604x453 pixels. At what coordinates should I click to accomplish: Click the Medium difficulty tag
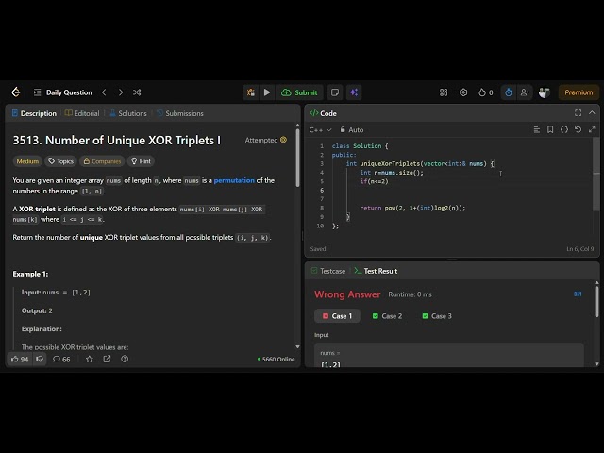point(27,161)
